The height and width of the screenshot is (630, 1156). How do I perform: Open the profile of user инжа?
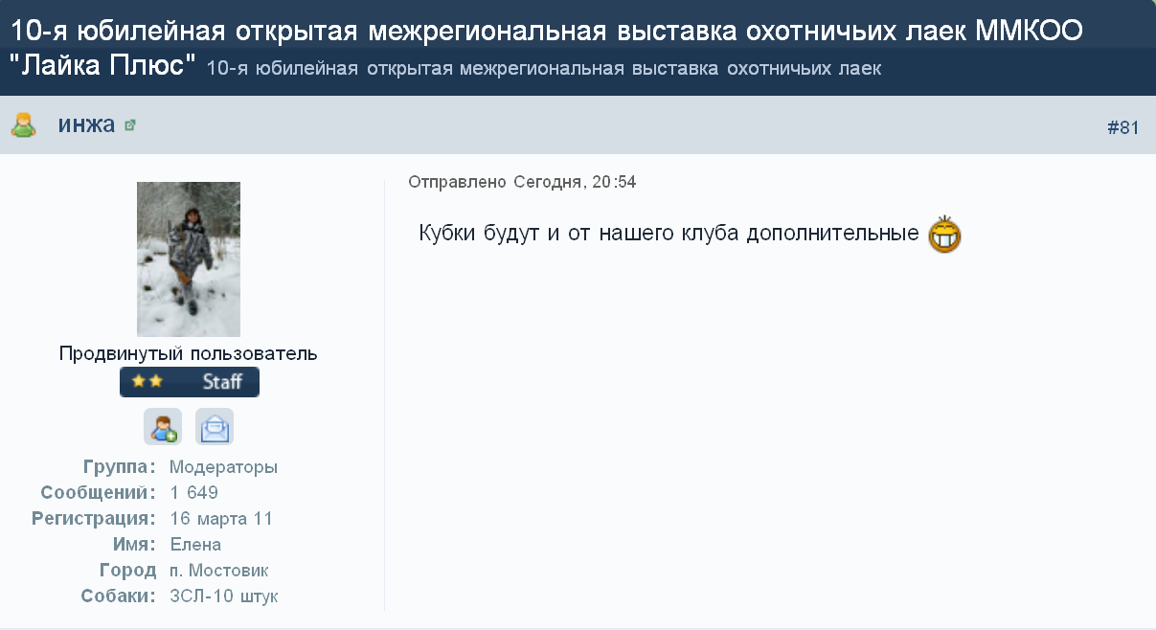click(x=86, y=124)
